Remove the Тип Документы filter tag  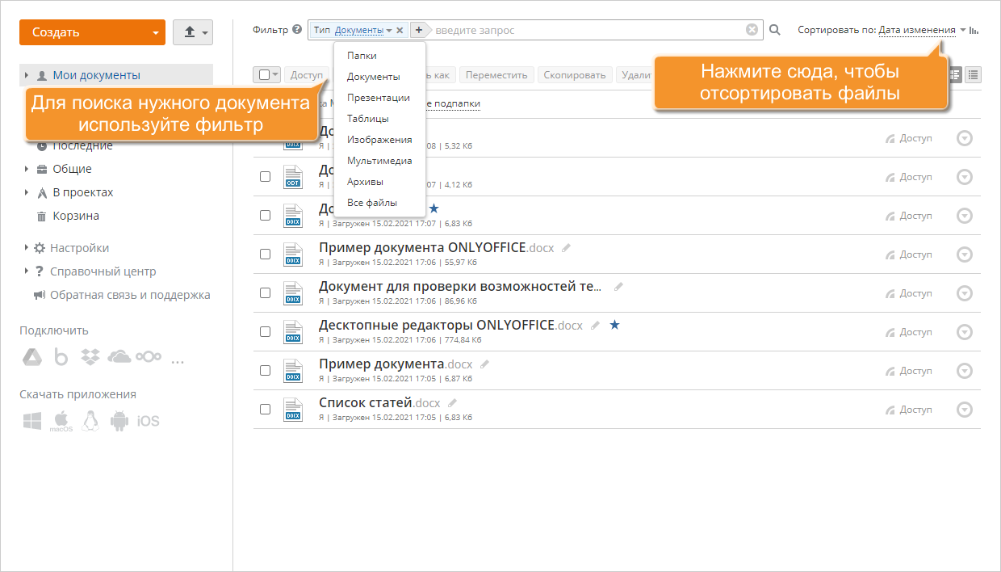click(x=400, y=30)
